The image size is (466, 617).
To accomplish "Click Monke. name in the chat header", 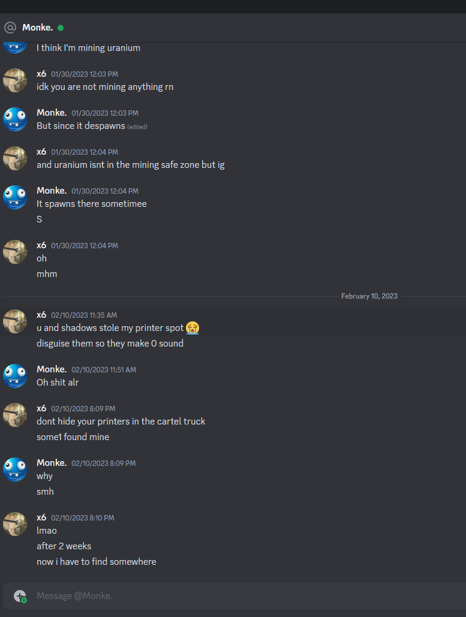I will pos(37,28).
